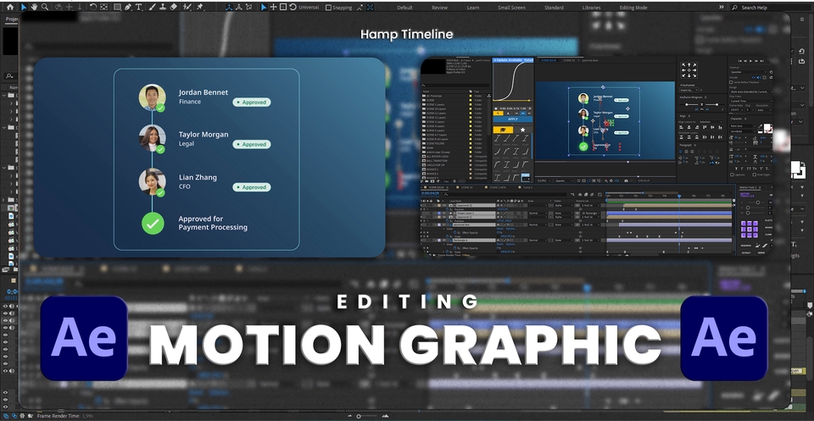
Task: Enable the Snapping checkbox
Action: point(329,8)
